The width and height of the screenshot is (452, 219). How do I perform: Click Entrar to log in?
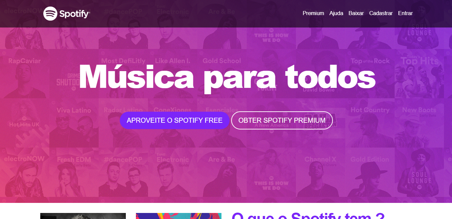tap(405, 13)
